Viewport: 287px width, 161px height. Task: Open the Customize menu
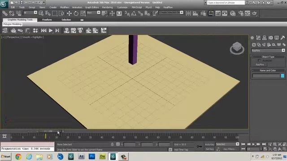click(122, 7)
